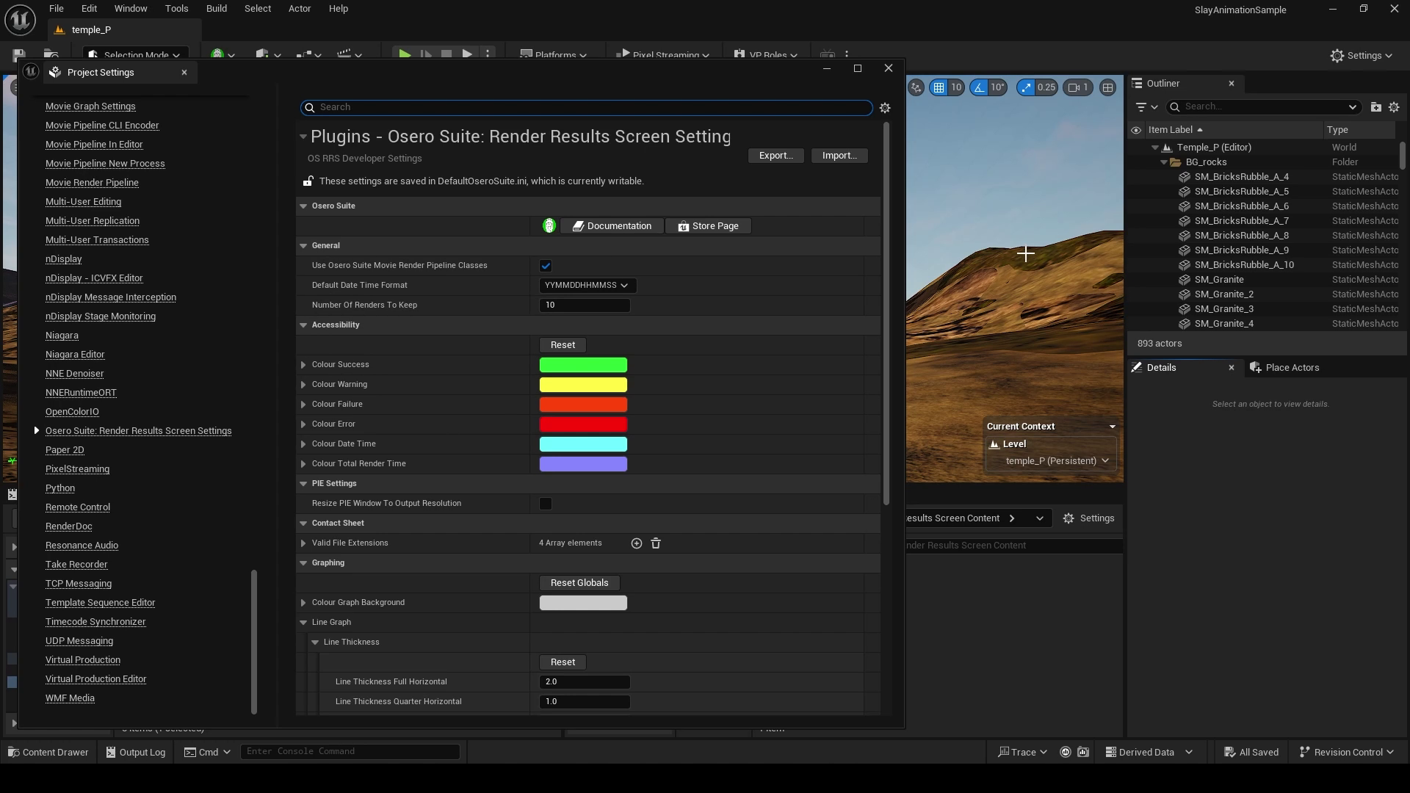Click the Unreal Engine logo in Project Settings window
The width and height of the screenshot is (1410, 793).
pos(31,71)
